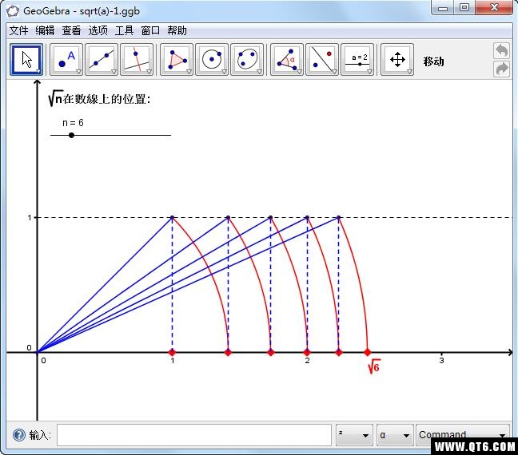
Task: Close the GeoGebra window
Action: point(494,7)
